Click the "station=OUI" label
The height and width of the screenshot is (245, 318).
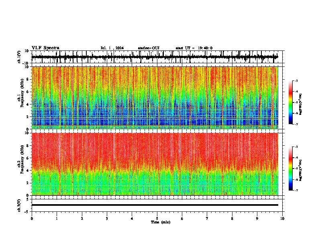tap(149, 48)
